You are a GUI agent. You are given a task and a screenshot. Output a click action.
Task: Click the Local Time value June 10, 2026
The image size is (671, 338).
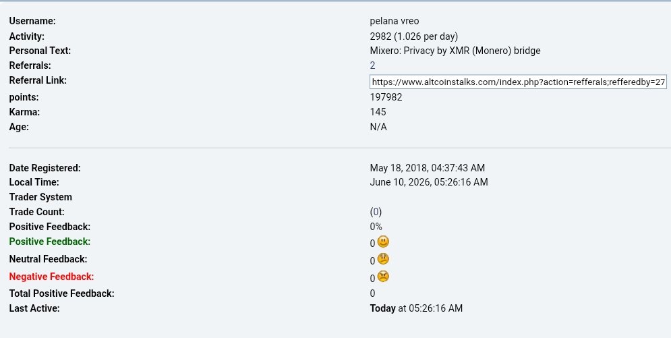point(429,182)
